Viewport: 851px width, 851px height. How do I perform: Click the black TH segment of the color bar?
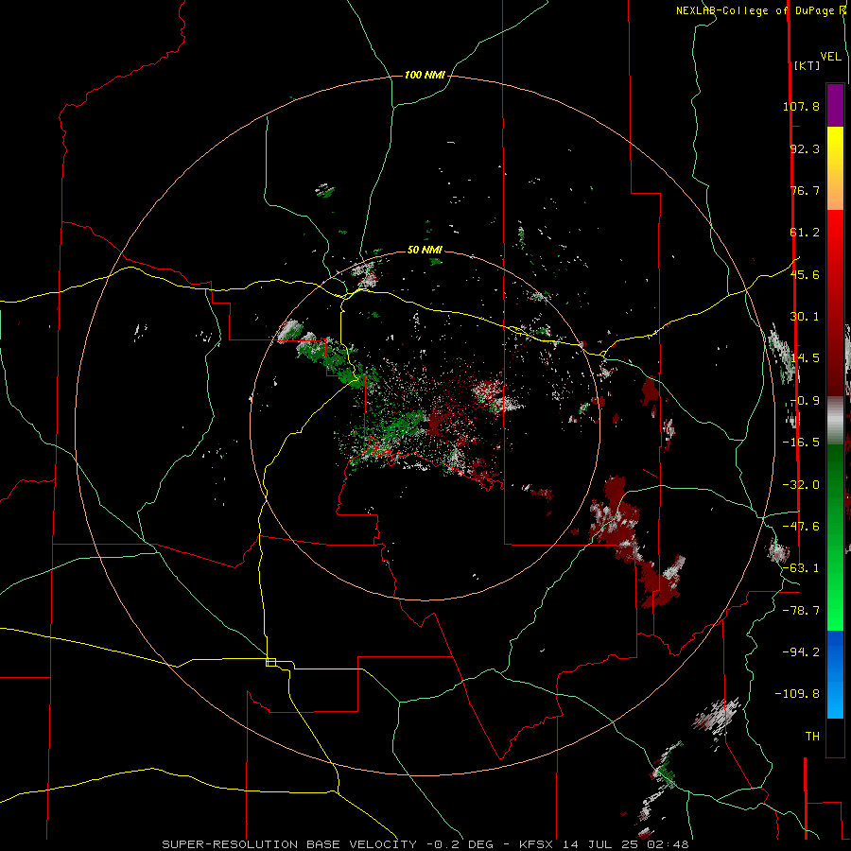coord(835,737)
